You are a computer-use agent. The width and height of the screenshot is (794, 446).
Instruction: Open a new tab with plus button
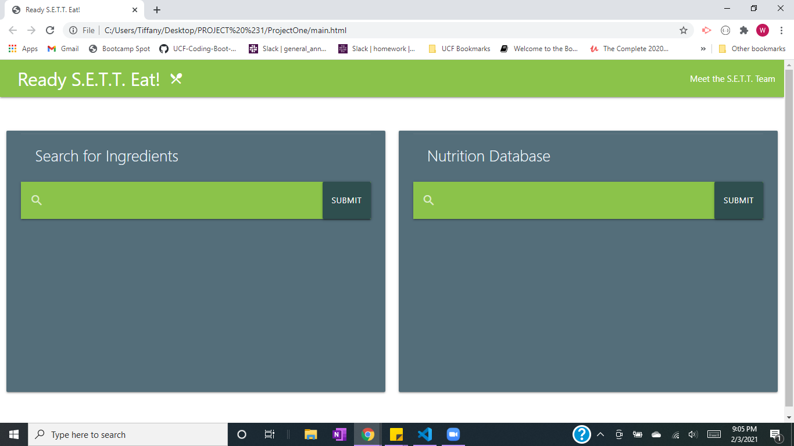point(157,10)
